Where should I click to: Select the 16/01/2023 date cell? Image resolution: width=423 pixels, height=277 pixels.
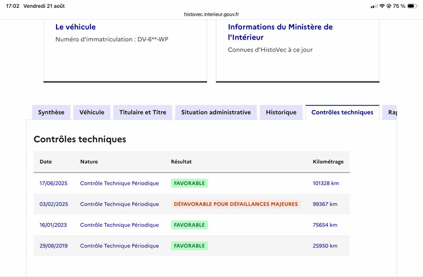(53, 225)
